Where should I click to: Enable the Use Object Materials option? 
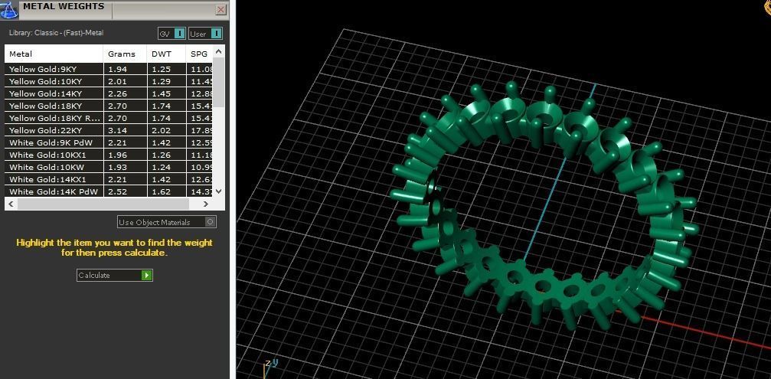pos(167,222)
